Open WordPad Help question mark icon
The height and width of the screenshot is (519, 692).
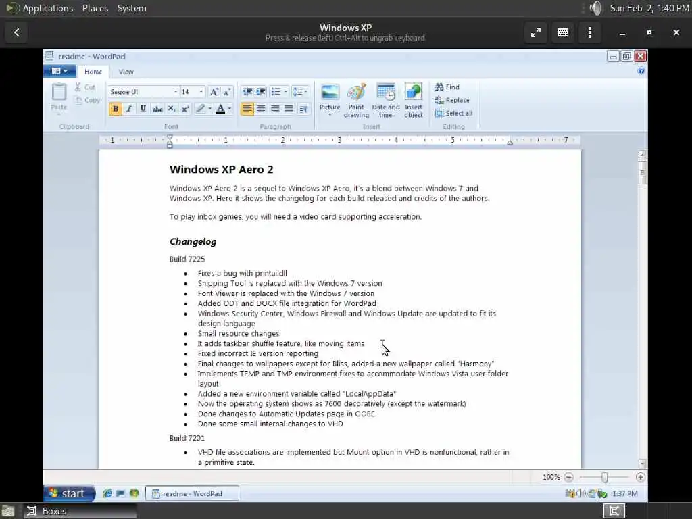tap(641, 71)
